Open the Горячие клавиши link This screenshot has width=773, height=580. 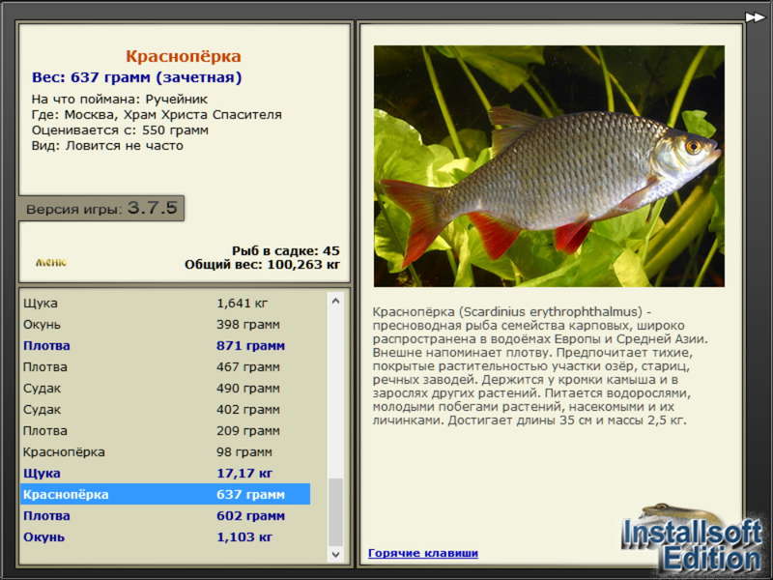pos(423,553)
